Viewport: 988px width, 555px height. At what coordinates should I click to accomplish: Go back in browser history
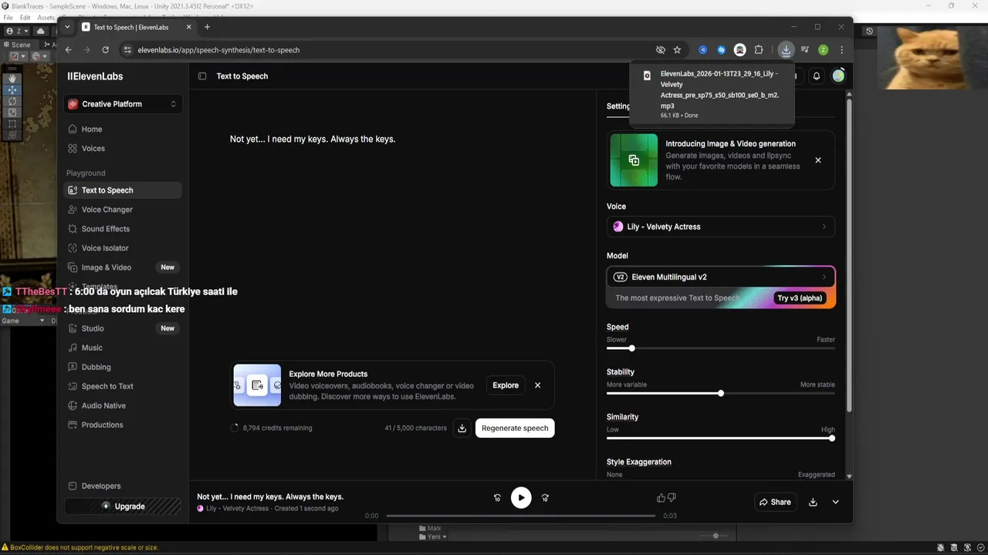(69, 50)
